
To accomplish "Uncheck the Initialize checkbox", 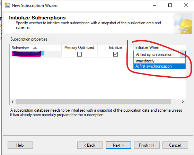I will pos(115,54).
